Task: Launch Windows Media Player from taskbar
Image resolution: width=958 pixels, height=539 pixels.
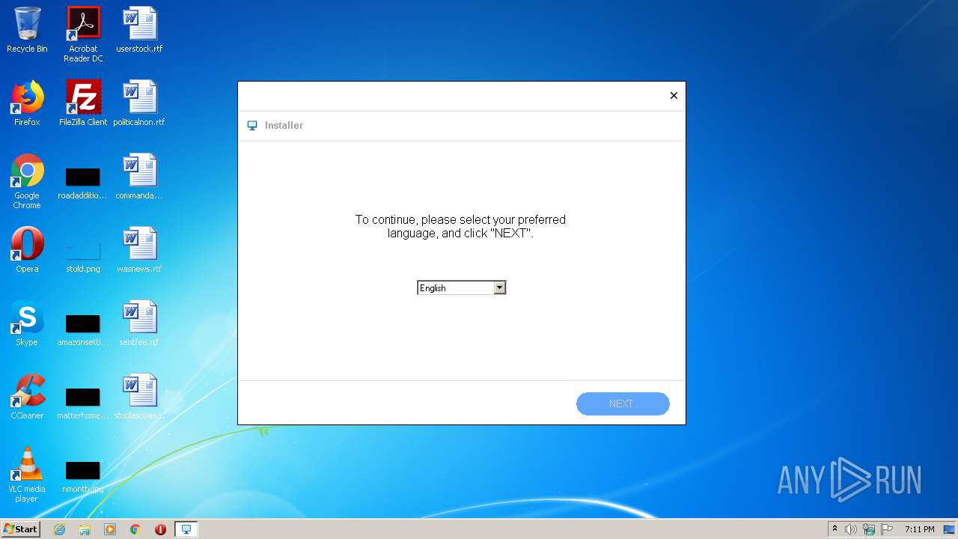Action: (x=110, y=529)
